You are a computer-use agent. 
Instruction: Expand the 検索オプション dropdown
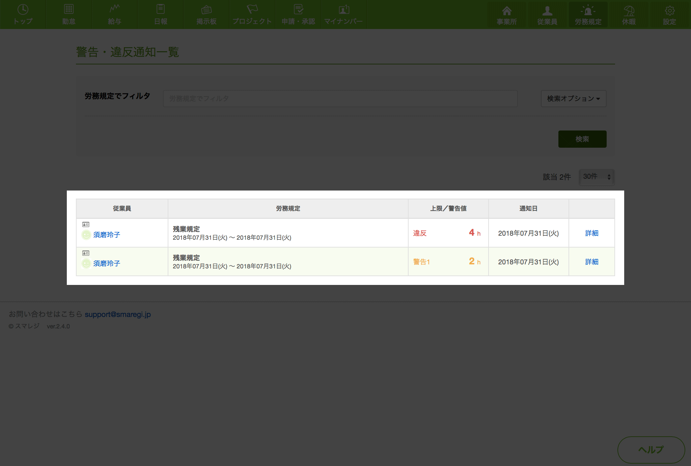pos(574,98)
